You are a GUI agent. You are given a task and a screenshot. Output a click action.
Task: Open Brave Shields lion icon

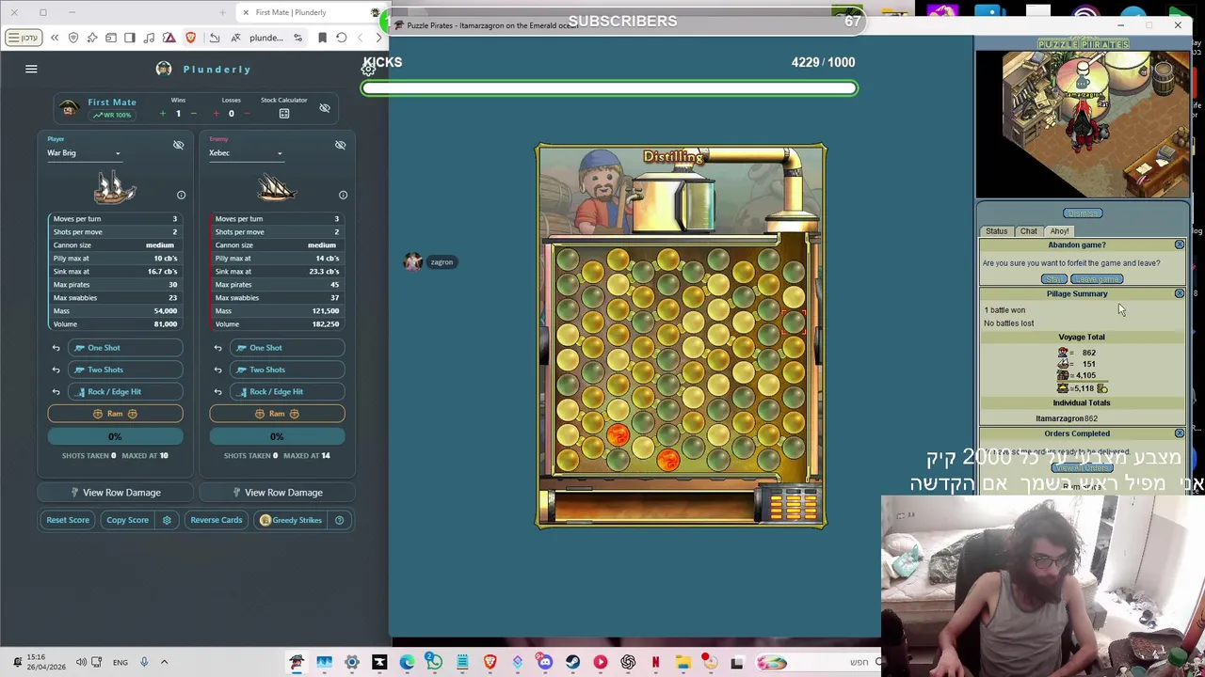pyautogui.click(x=191, y=38)
